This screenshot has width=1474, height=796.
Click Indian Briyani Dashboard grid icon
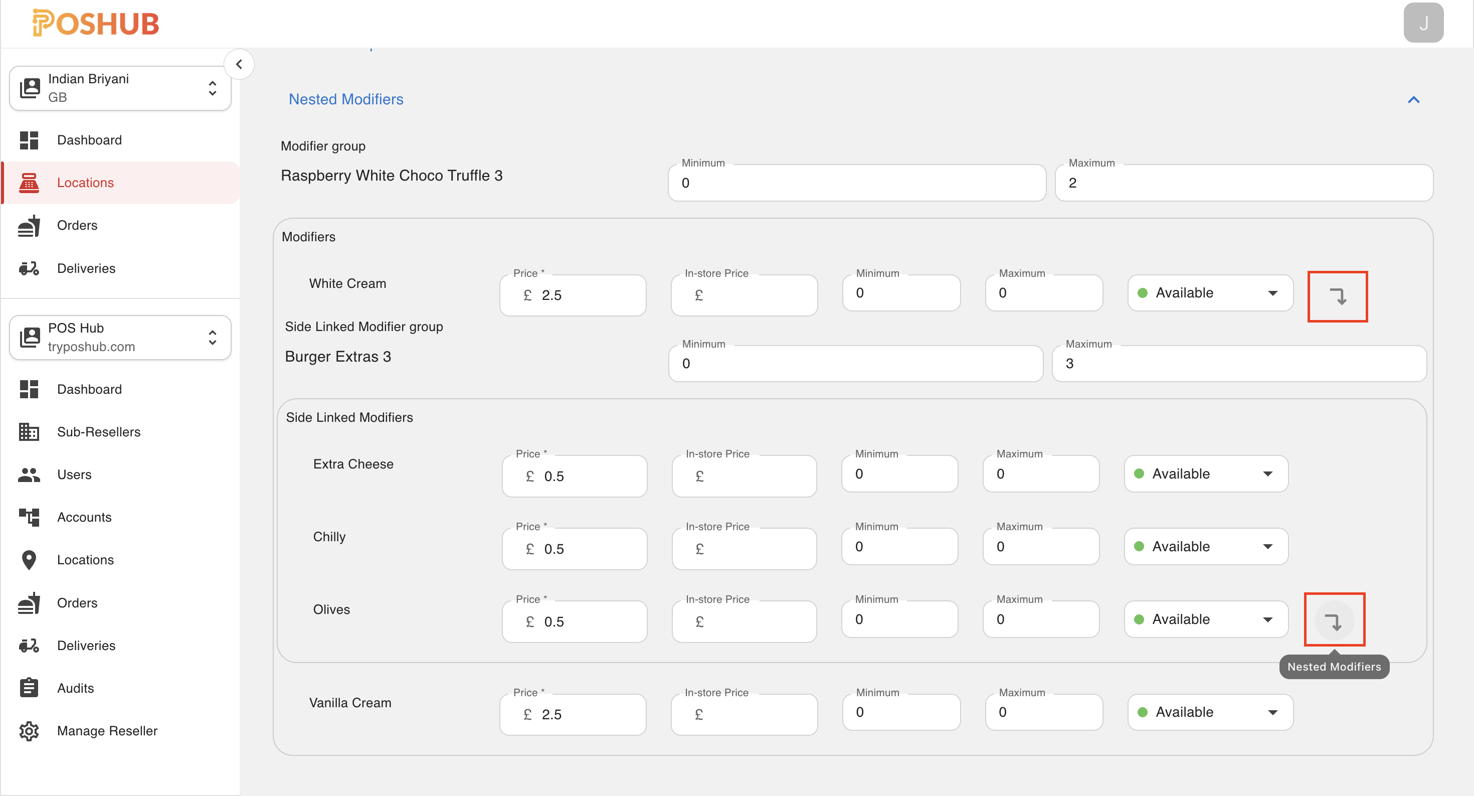point(29,140)
